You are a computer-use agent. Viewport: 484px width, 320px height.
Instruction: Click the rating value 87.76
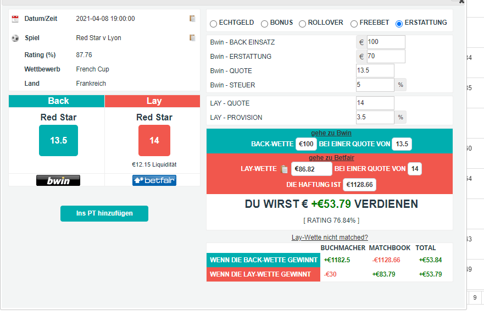84,55
